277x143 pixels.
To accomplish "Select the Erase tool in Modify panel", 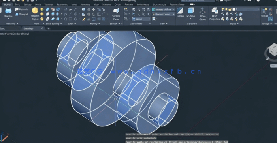I will point(84,19).
